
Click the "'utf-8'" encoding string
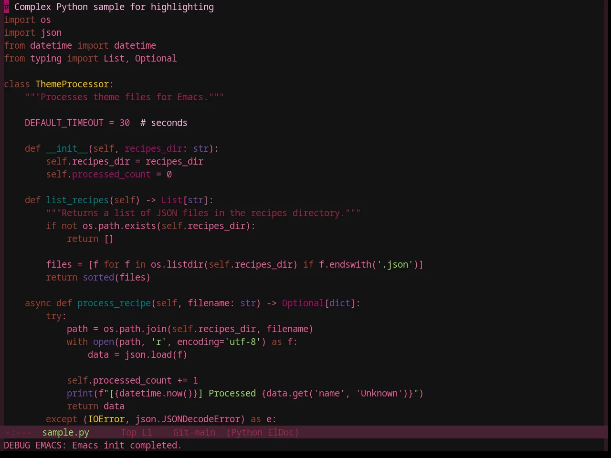pos(242,342)
